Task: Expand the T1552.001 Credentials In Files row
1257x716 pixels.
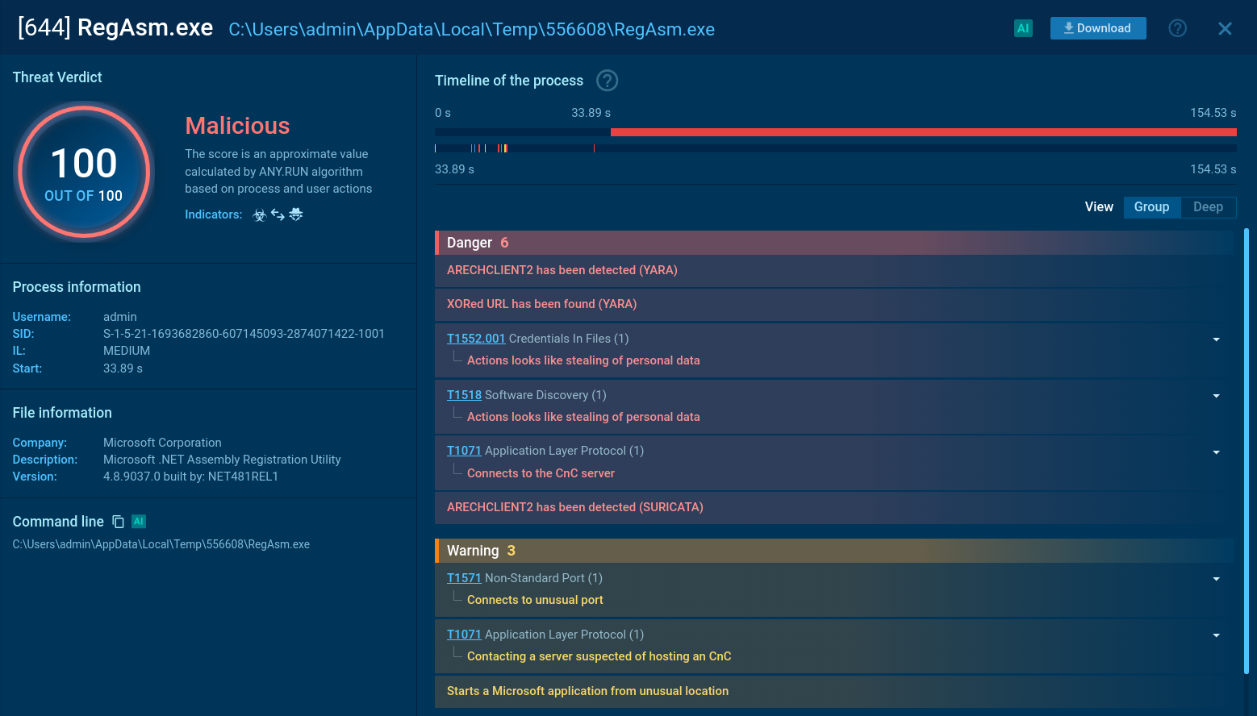Action: (1216, 339)
